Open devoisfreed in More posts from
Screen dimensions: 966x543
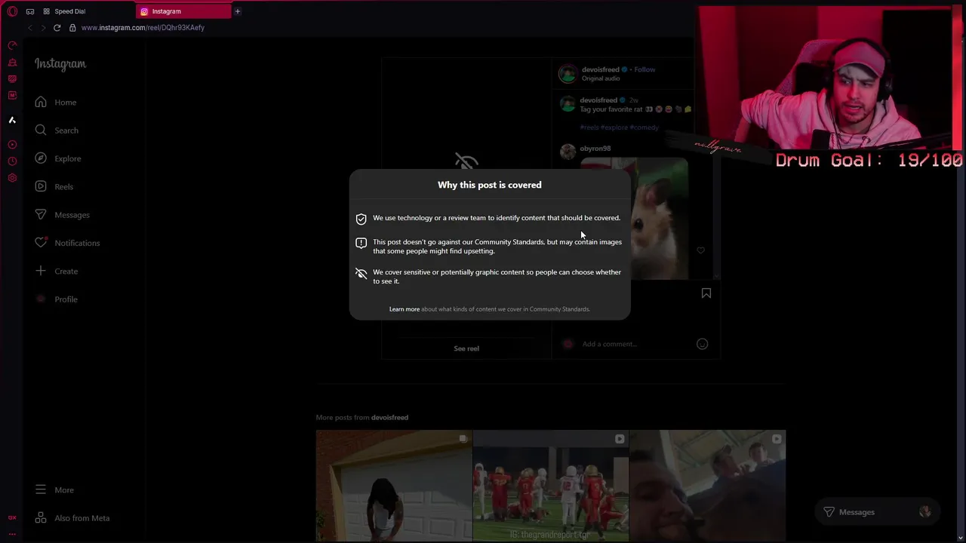pyautogui.click(x=389, y=418)
